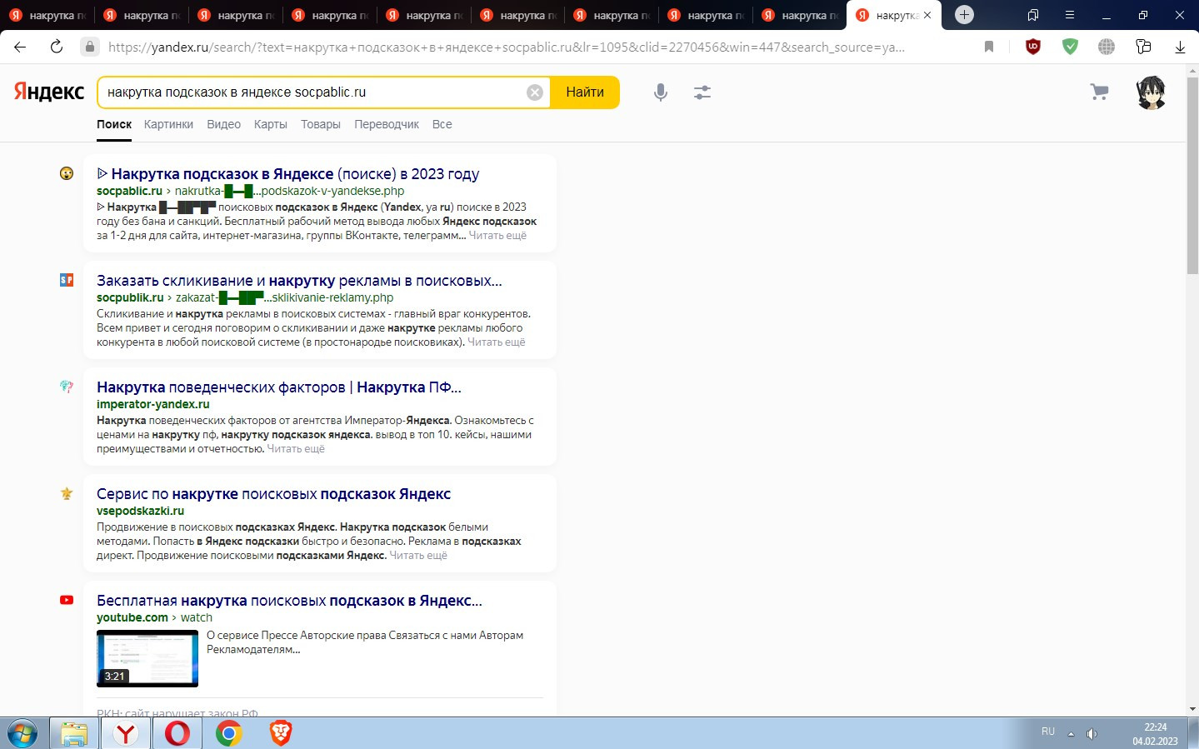Open the user profile avatar

1151,92
